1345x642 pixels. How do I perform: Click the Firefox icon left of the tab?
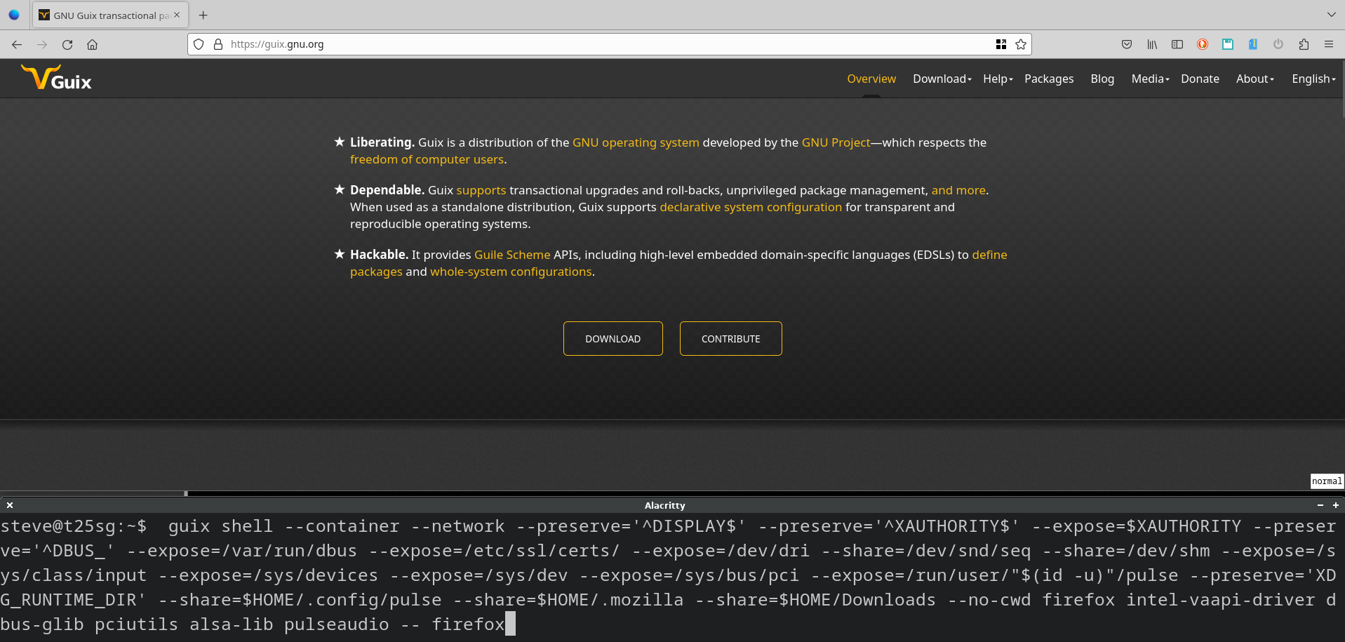point(14,15)
